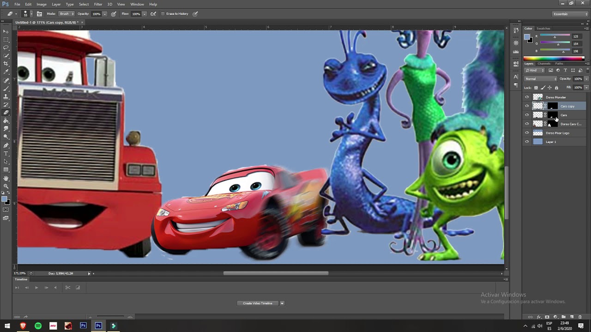Click the color spectrum ramp bar

click(554, 58)
